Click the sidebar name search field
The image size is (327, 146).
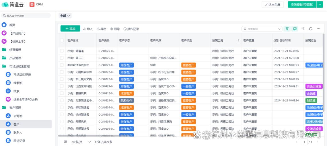[26, 16]
